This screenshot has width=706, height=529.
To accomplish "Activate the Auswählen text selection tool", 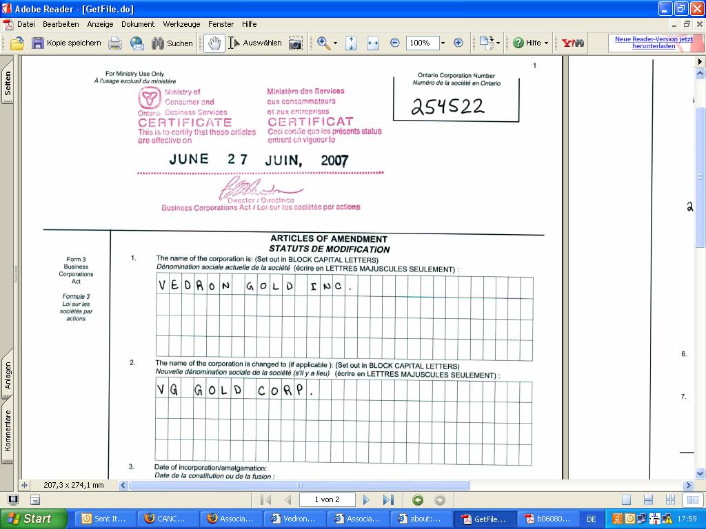I will [x=255, y=43].
